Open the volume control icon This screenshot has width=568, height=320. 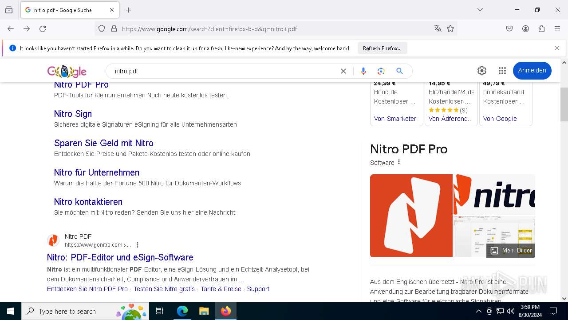point(511,311)
